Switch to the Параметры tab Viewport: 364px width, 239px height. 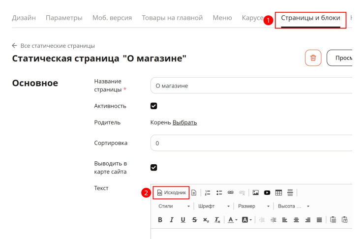64,18
